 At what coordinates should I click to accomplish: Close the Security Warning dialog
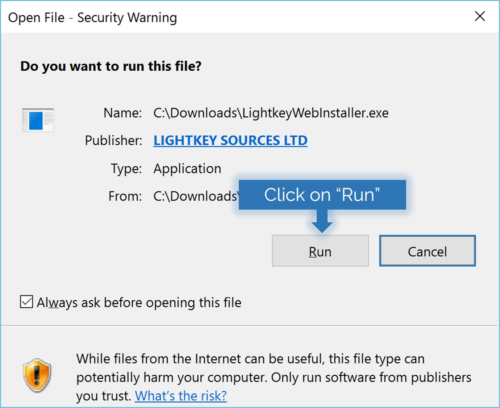(x=480, y=16)
